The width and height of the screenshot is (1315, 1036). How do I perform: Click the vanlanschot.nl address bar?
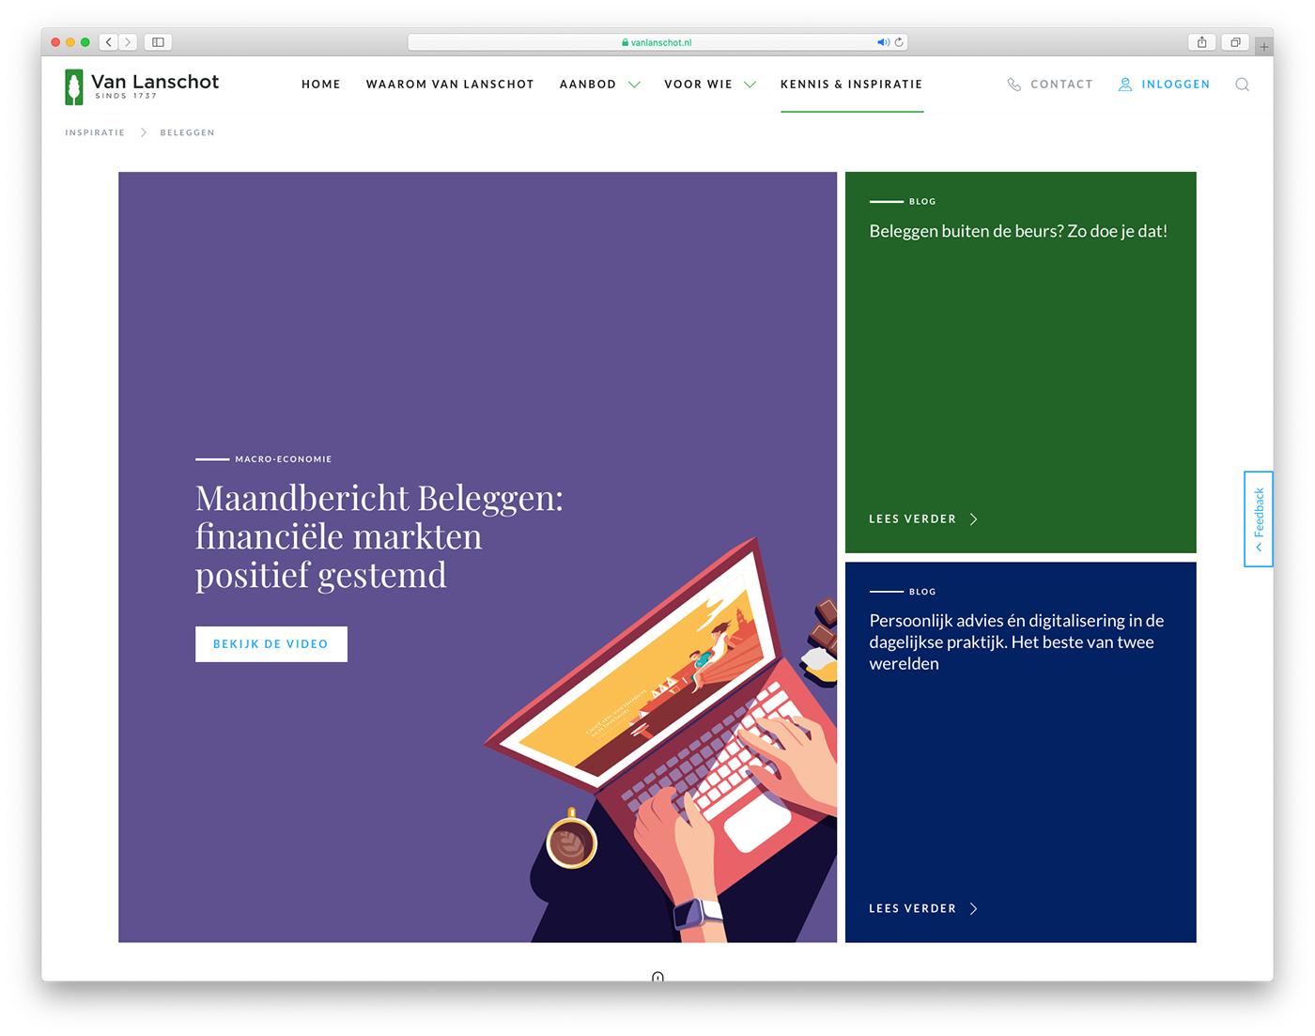tap(657, 42)
